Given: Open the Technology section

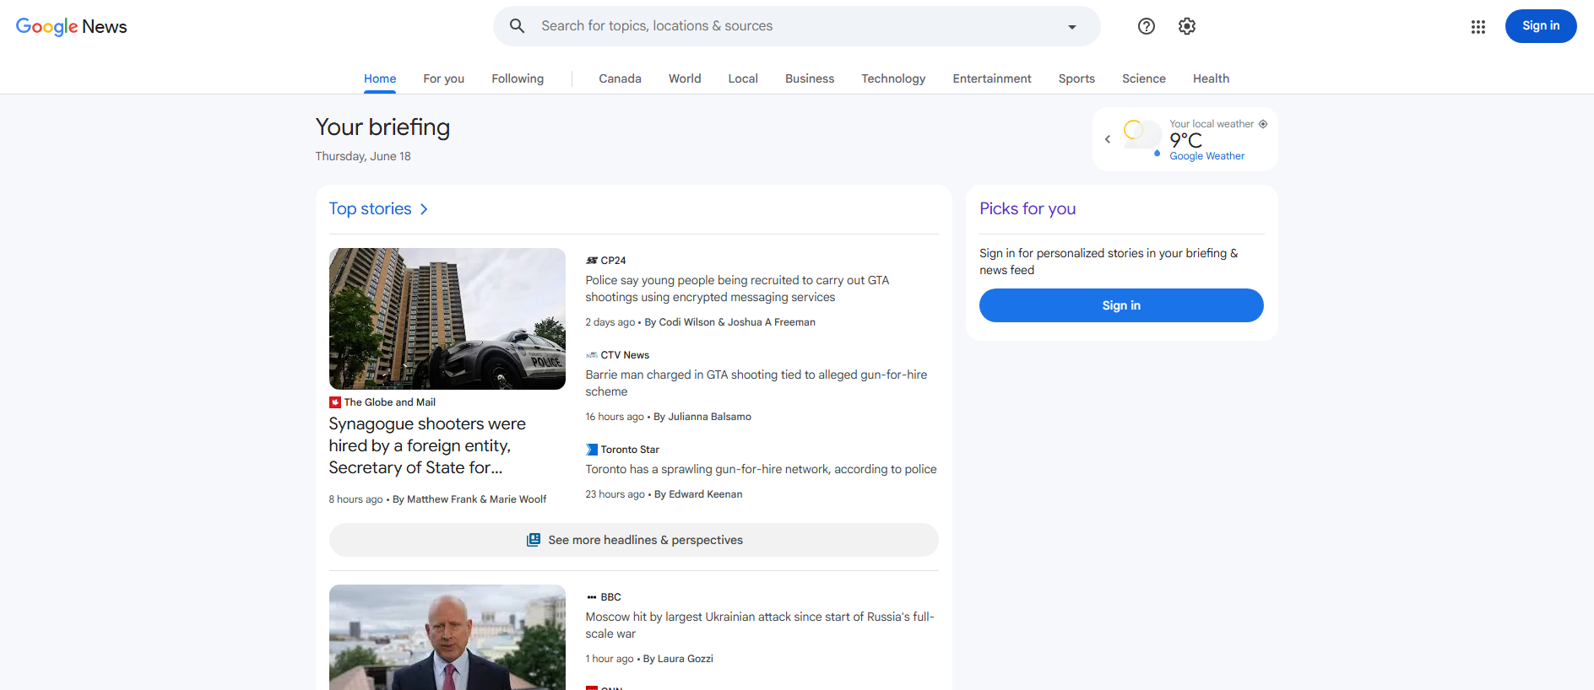Looking at the screenshot, I should pyautogui.click(x=893, y=78).
